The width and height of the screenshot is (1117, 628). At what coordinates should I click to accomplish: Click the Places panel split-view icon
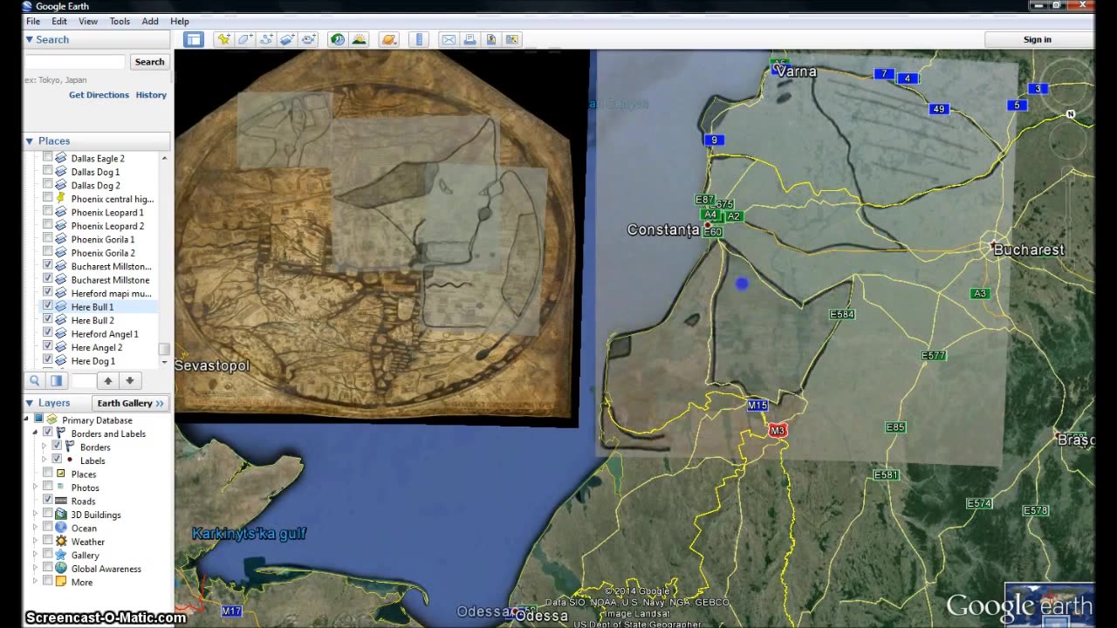point(56,380)
